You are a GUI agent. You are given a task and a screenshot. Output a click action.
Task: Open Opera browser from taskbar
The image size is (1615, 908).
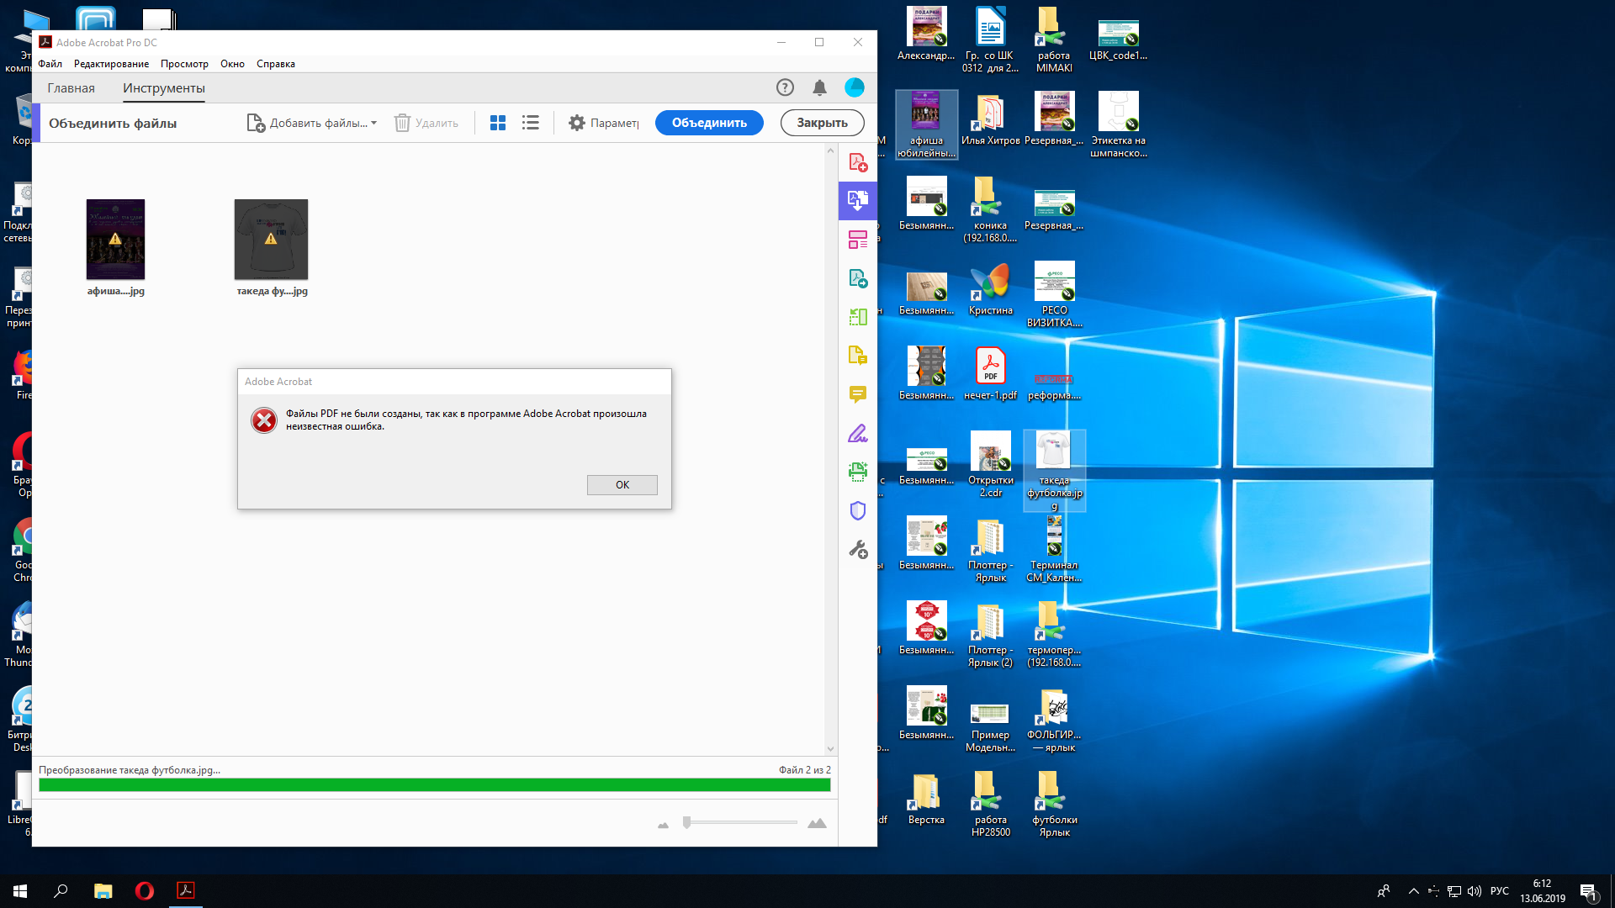pyautogui.click(x=144, y=891)
